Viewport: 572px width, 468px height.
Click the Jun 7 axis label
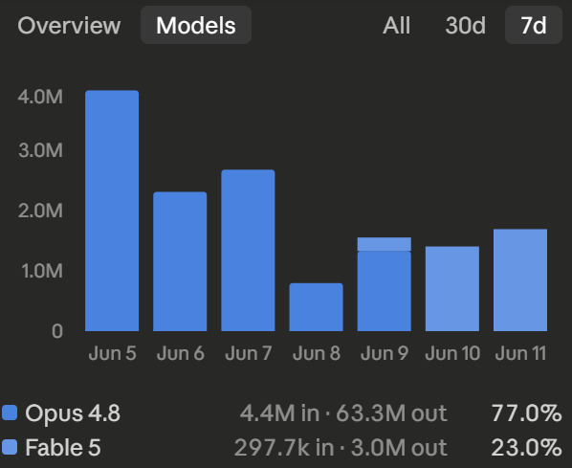click(x=248, y=353)
